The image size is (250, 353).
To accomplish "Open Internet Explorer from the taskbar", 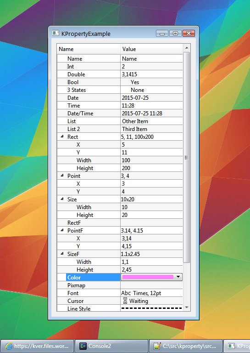I will pyautogui.click(x=37, y=346).
